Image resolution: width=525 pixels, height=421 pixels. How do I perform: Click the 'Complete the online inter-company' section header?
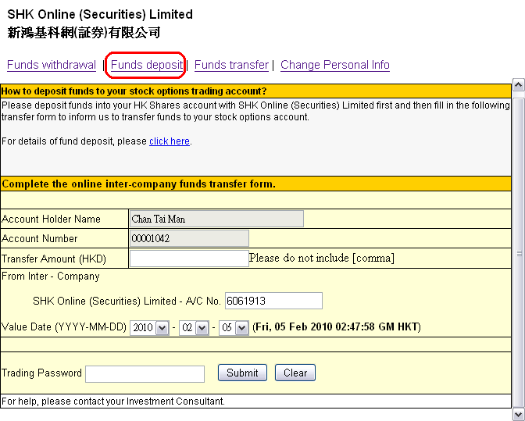pos(138,184)
